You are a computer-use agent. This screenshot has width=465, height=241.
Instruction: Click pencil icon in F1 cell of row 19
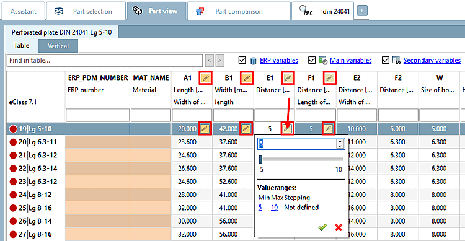click(328, 129)
